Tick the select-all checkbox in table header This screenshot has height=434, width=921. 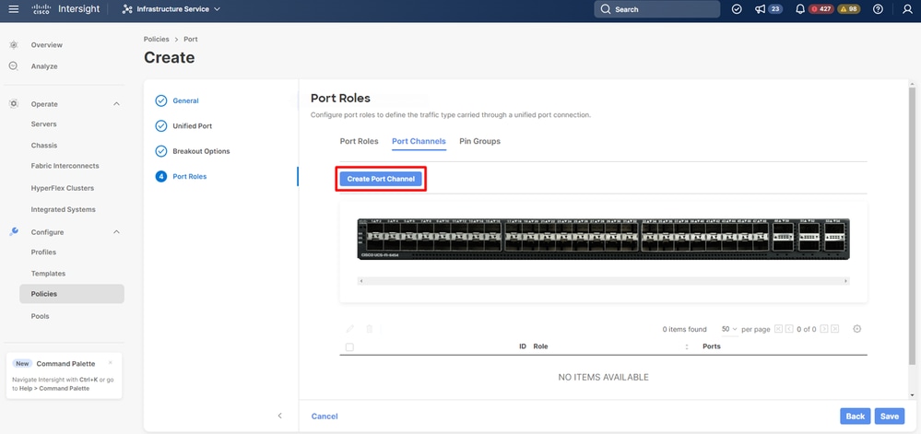[349, 346]
